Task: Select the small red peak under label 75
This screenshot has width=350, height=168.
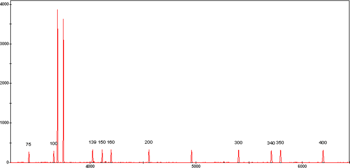Action: [x=29, y=157]
